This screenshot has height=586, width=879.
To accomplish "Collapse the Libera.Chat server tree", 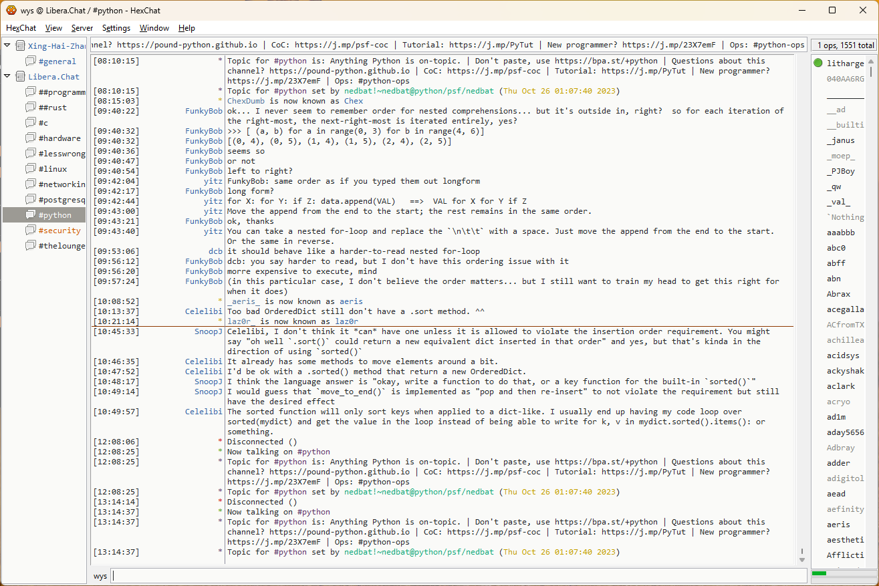I will (x=7, y=77).
